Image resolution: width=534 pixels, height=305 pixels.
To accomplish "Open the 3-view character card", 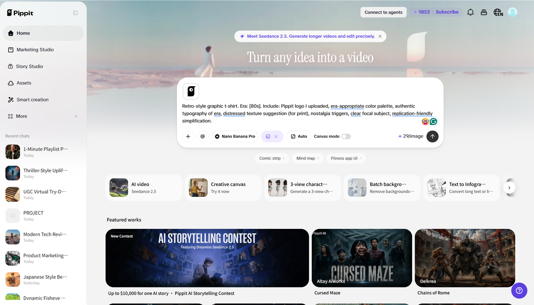I will [303, 188].
